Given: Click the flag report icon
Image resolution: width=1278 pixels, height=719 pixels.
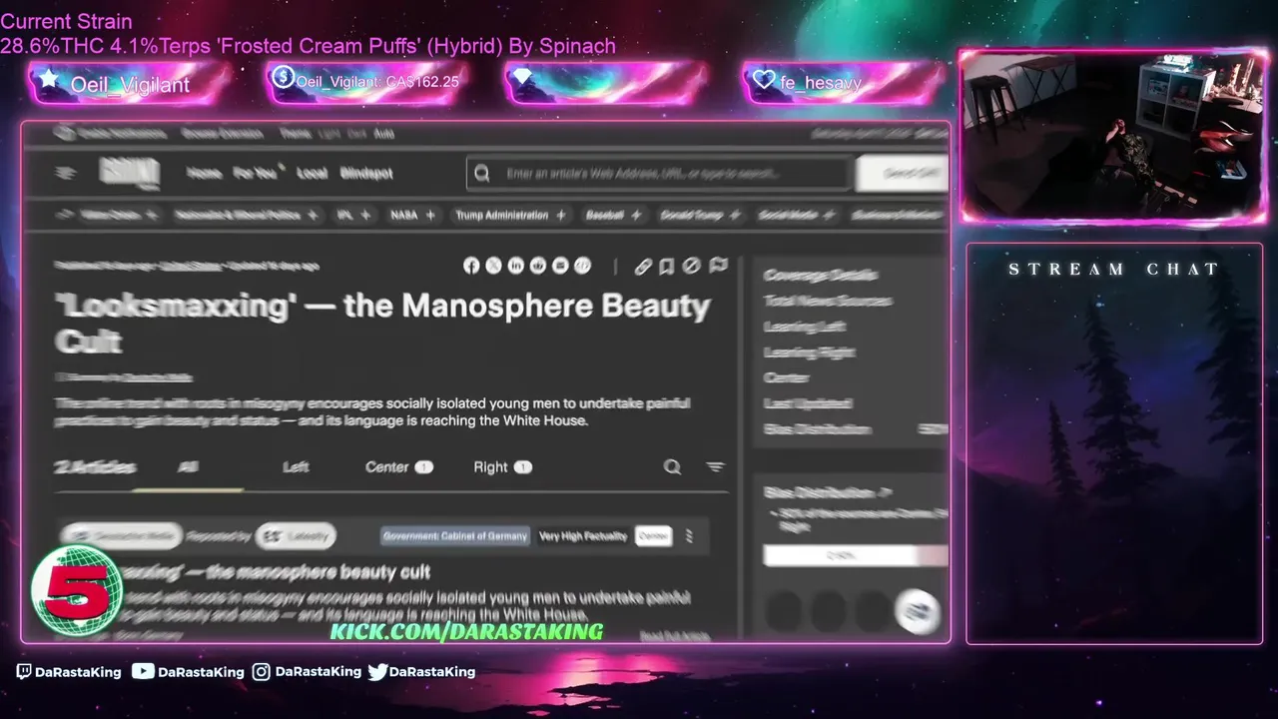Looking at the screenshot, I should click(718, 266).
